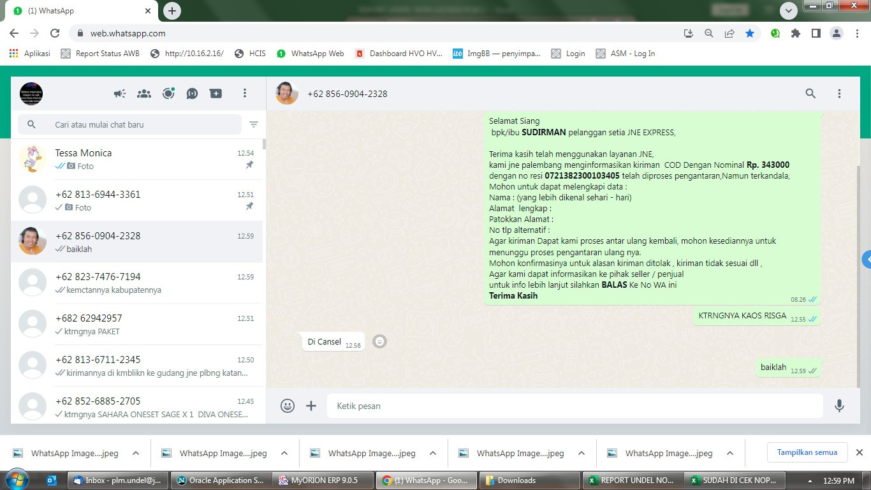Open the Chrome side panel
This screenshot has height=490, width=871.
[816, 33]
